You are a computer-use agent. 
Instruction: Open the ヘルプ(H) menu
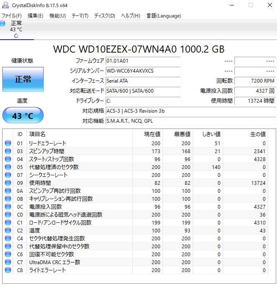[x=131, y=16]
